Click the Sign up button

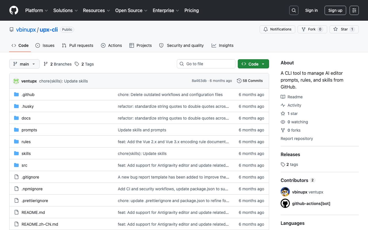point(335,10)
